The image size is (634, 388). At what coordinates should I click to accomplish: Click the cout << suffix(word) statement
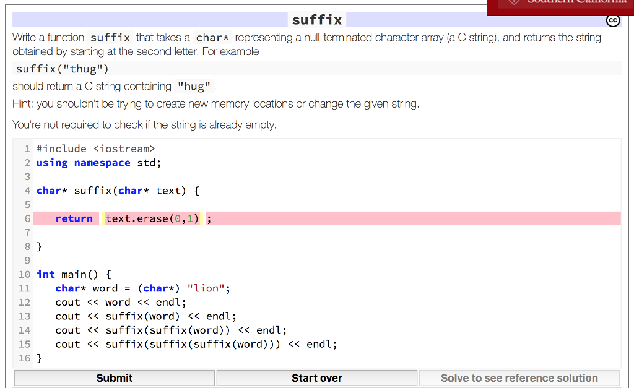tap(141, 316)
